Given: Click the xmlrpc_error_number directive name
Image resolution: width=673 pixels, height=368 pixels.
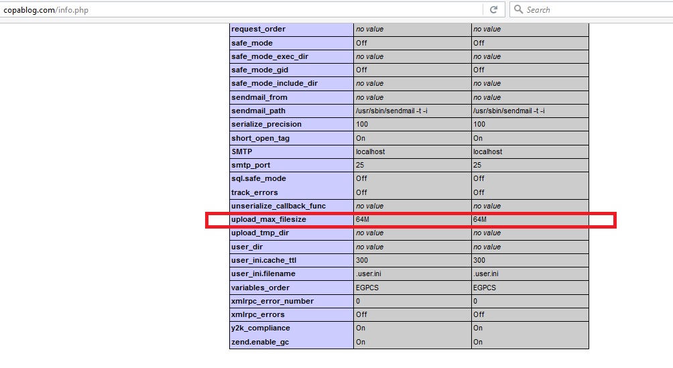Looking at the screenshot, I should [273, 301].
